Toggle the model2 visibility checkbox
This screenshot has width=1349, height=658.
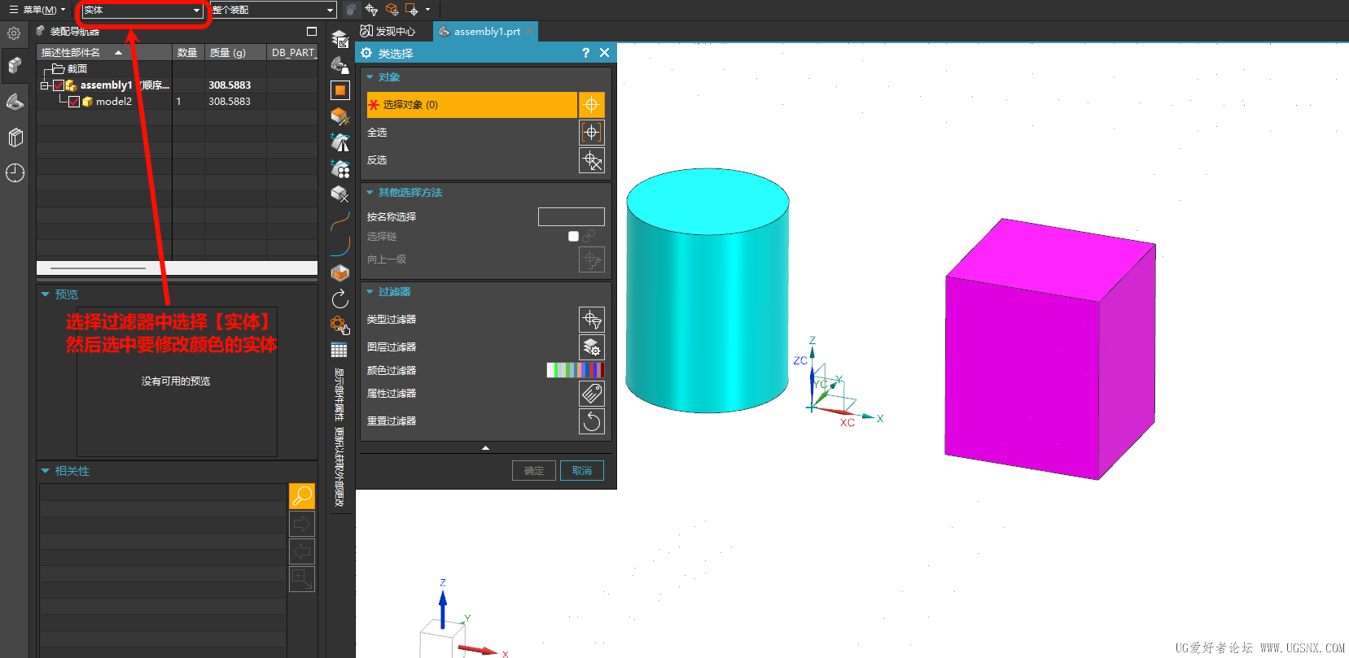(x=74, y=102)
